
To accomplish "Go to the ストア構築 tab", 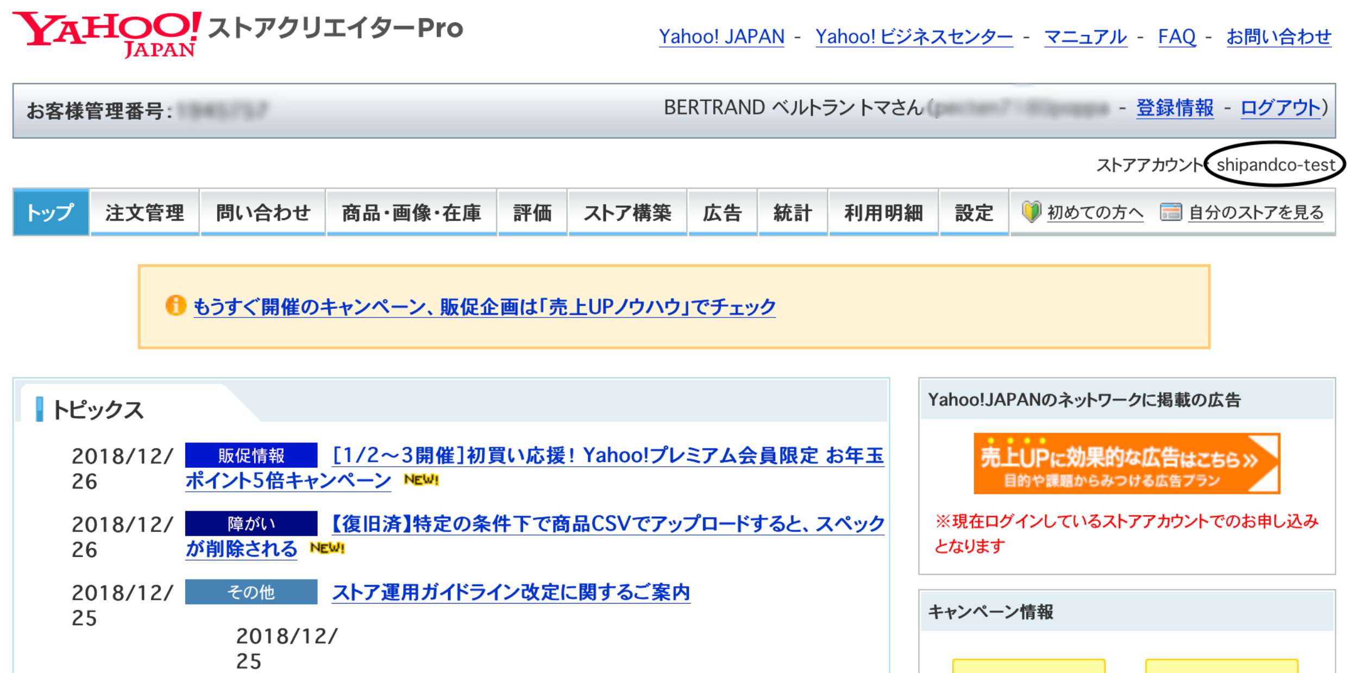I will point(627,212).
